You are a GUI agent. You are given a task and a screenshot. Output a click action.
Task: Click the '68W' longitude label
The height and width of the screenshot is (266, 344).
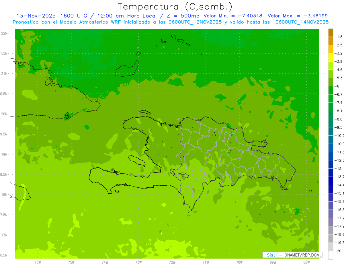[306, 262]
